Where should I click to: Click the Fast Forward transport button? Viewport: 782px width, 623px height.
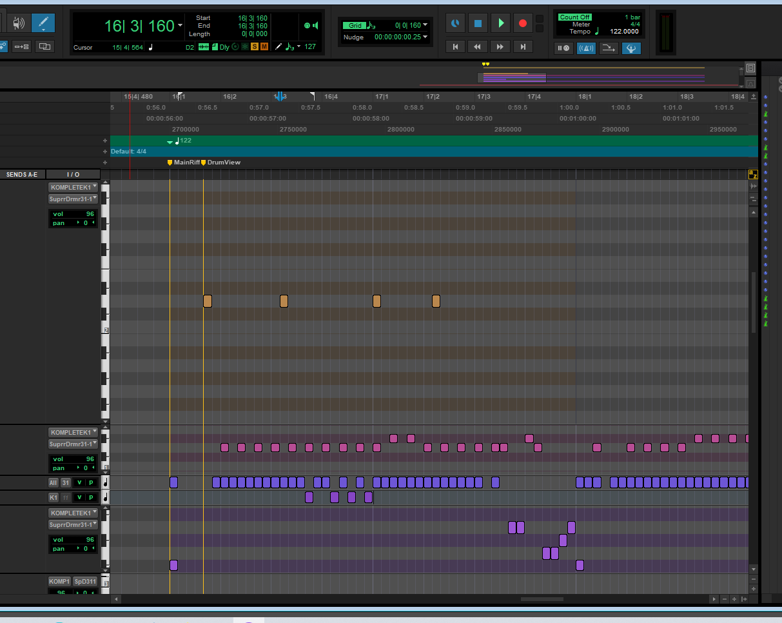coord(500,47)
